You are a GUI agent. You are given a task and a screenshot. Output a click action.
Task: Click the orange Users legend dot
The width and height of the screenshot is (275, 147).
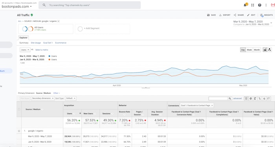coord(49,60)
